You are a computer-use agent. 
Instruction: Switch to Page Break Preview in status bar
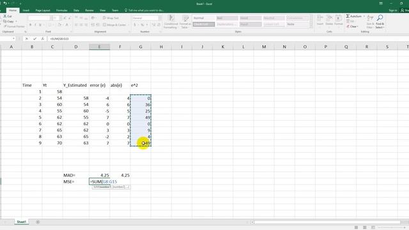click(x=373, y=227)
